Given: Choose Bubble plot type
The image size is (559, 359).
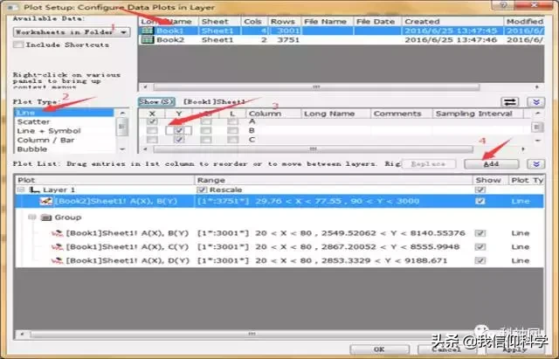Looking at the screenshot, I should point(64,149).
